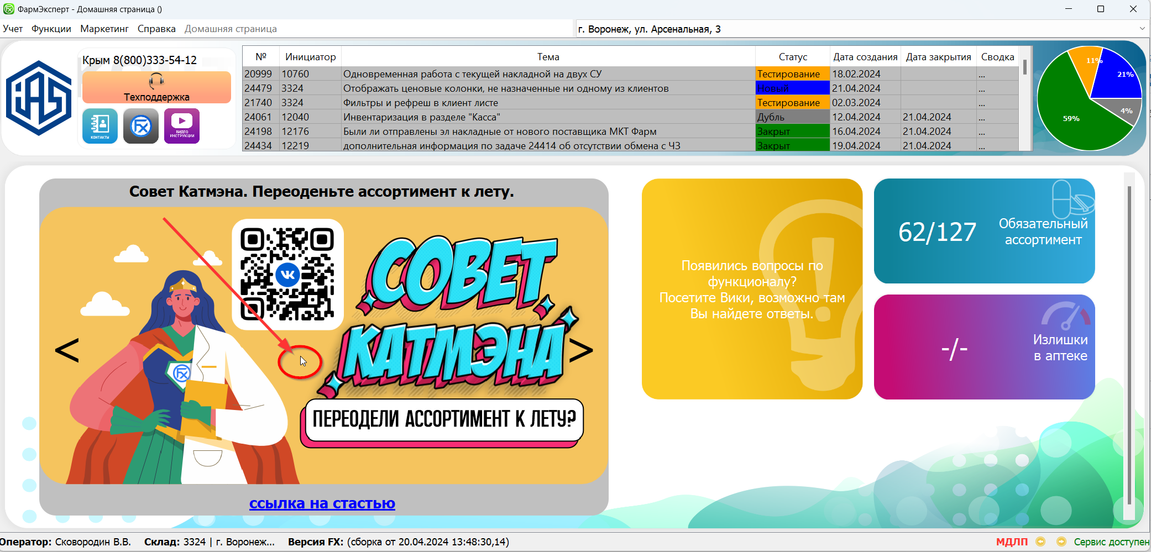Click the VK QR code image
This screenshot has width=1151, height=552.
point(287,275)
